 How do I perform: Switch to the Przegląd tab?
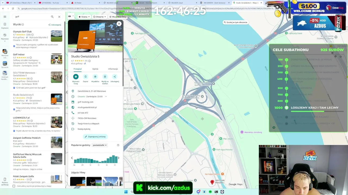(x=77, y=69)
